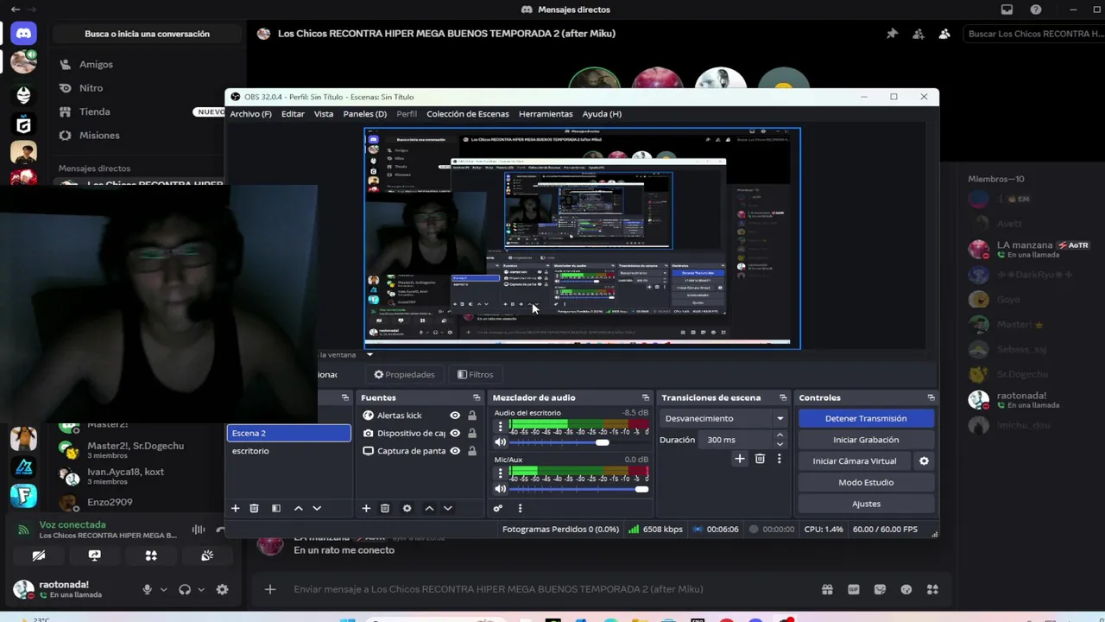Open source Propiedades button

tap(404, 375)
